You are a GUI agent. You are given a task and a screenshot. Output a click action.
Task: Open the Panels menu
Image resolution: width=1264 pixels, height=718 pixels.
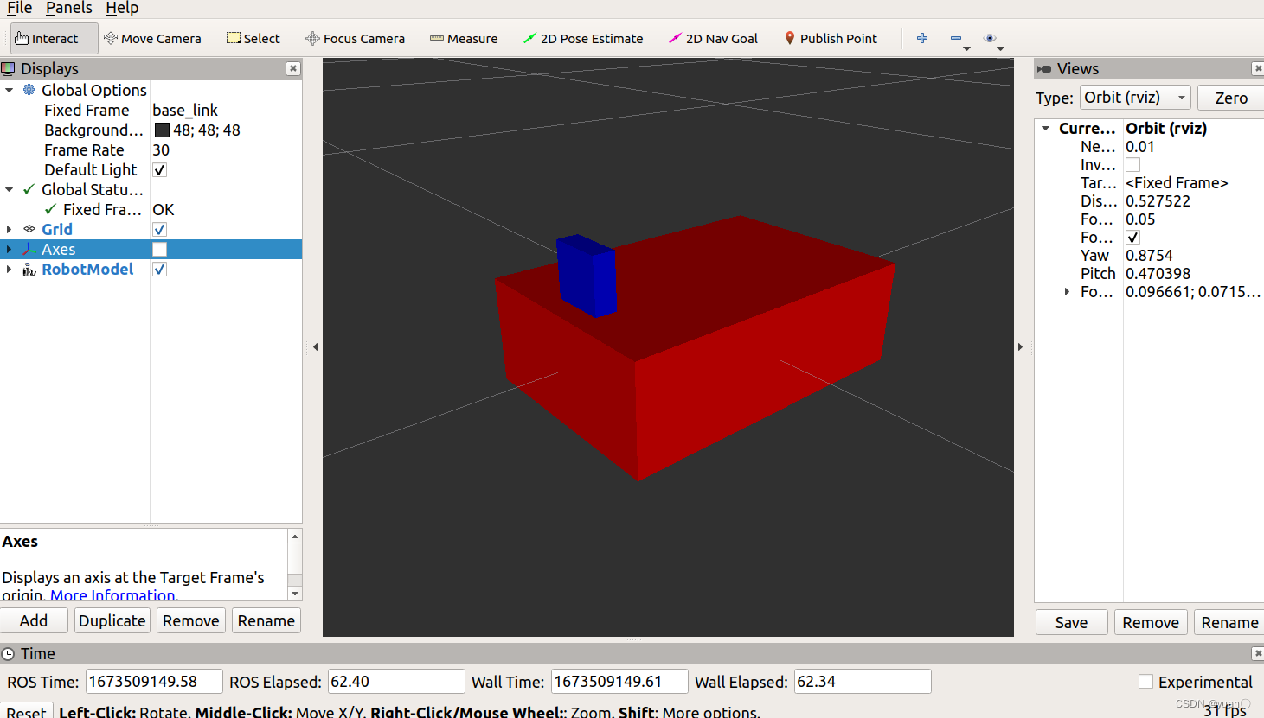(x=69, y=8)
